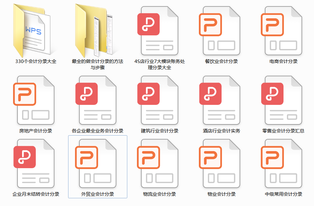Image resolution: width=314 pixels, height=206 pixels.
Task: Open the 330个会计分录大全 folder icon
Action: tap(32, 31)
